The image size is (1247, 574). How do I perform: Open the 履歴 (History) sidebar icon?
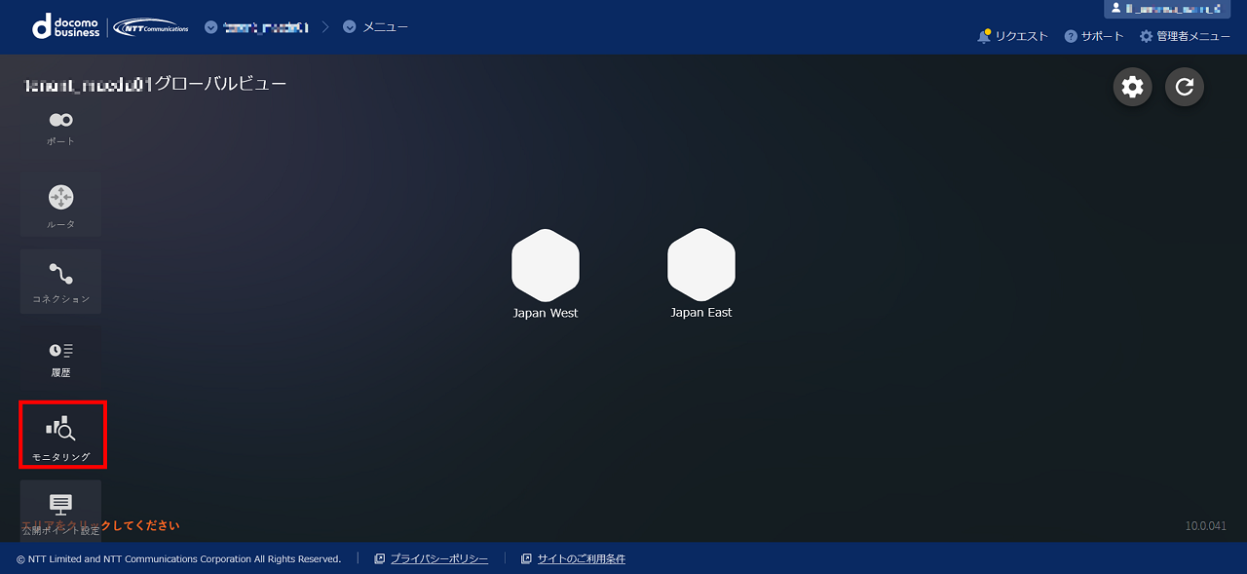tap(60, 357)
